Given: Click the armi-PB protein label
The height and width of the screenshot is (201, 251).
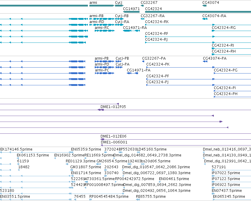Looking at the screenshot, I should pyautogui.click(x=101, y=58).
